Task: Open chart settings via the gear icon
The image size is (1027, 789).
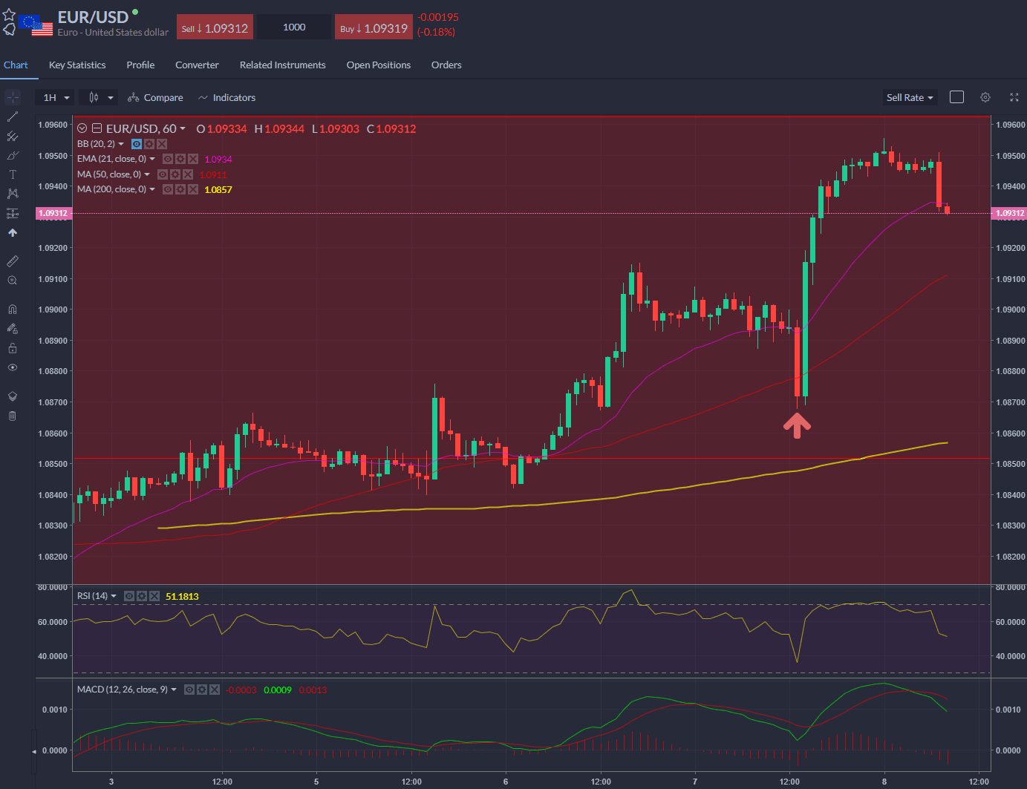Action: pos(985,97)
